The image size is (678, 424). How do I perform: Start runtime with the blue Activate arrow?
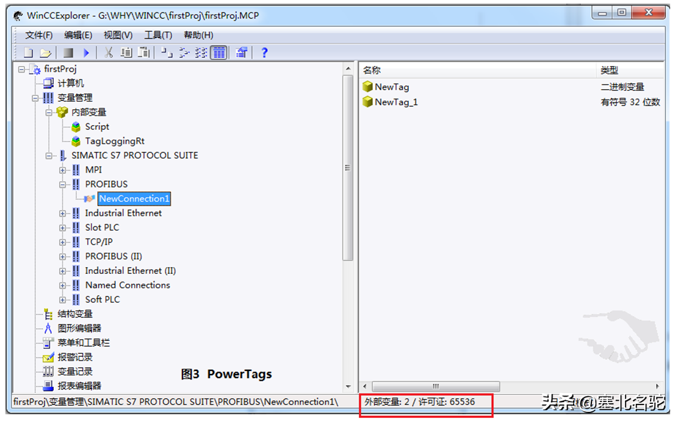[x=86, y=53]
